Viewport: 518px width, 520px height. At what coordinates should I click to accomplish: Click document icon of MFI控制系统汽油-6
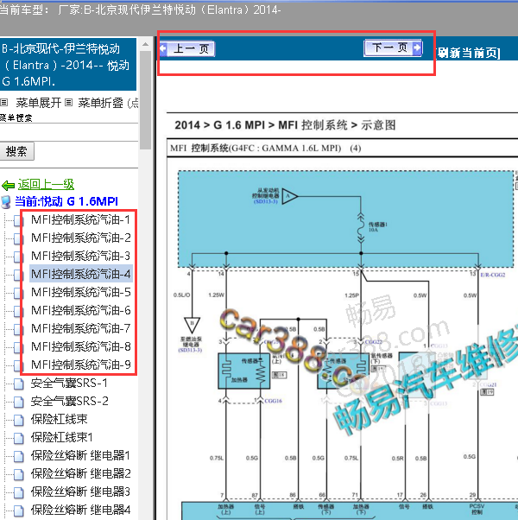pyautogui.click(x=18, y=311)
